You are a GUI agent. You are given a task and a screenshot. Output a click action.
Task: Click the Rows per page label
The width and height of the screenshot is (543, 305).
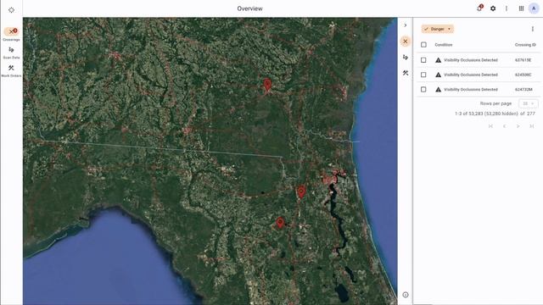[x=495, y=103]
